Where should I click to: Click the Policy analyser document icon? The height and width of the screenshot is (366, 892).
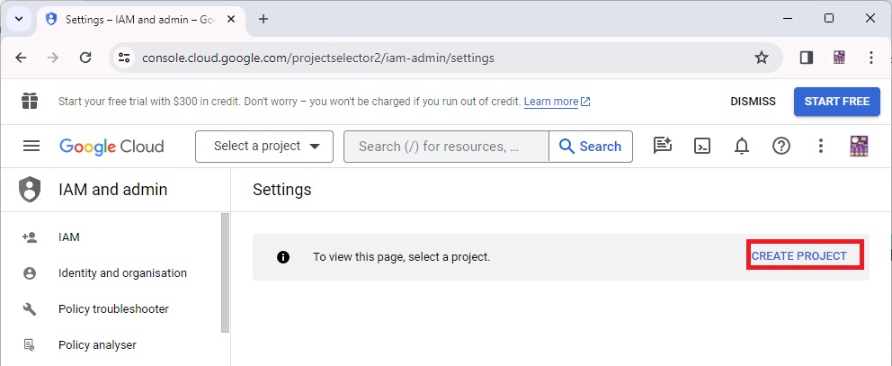(x=29, y=345)
